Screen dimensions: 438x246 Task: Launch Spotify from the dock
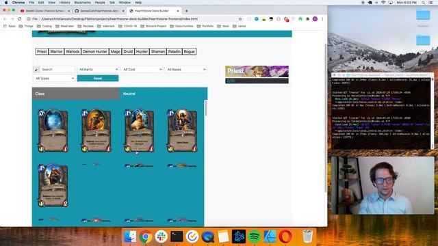click(254, 236)
